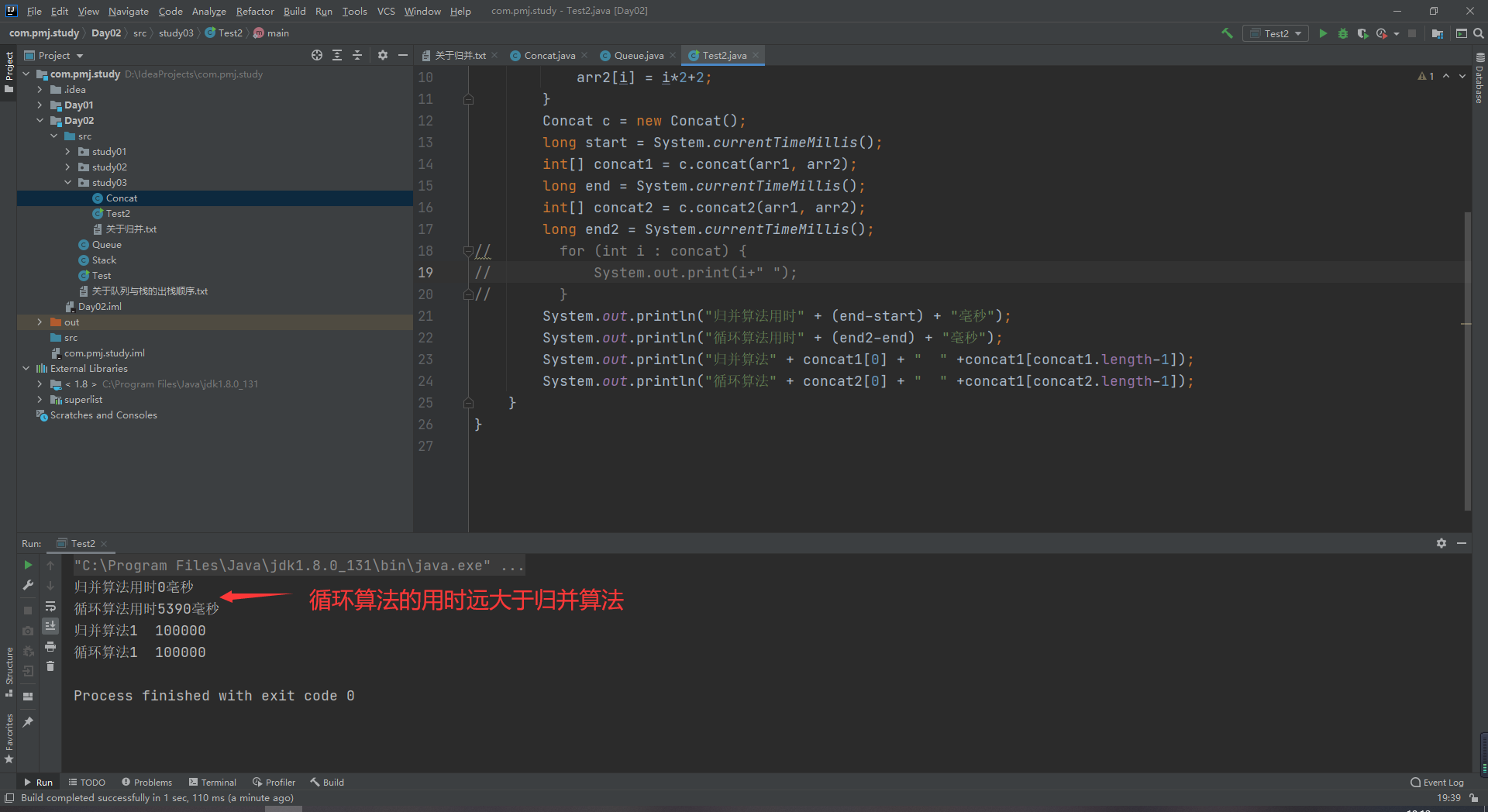Open Project Structure icon in toolbar
Image resolution: width=1488 pixels, height=812 pixels.
[x=1438, y=33]
